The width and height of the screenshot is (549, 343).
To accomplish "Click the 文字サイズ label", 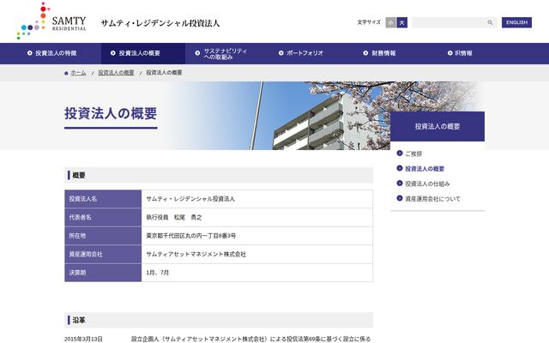I will (369, 22).
